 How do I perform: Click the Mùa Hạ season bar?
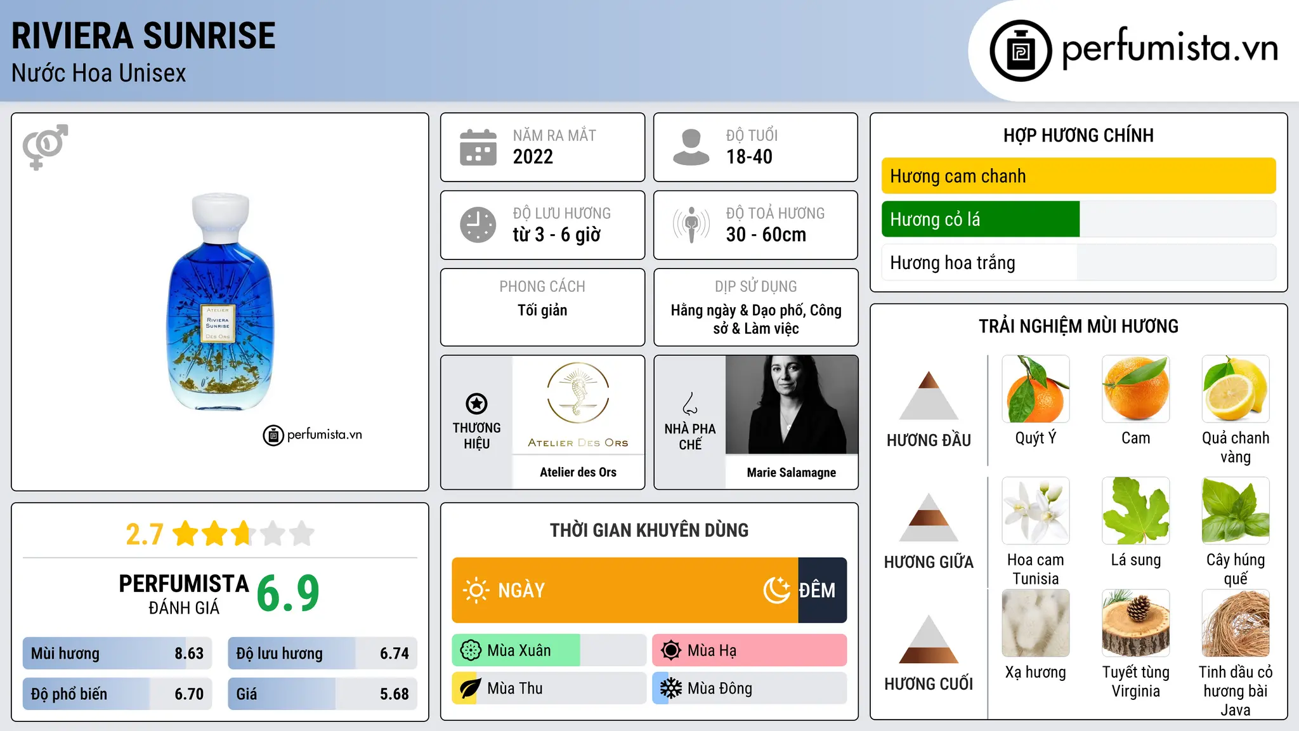tap(750, 650)
